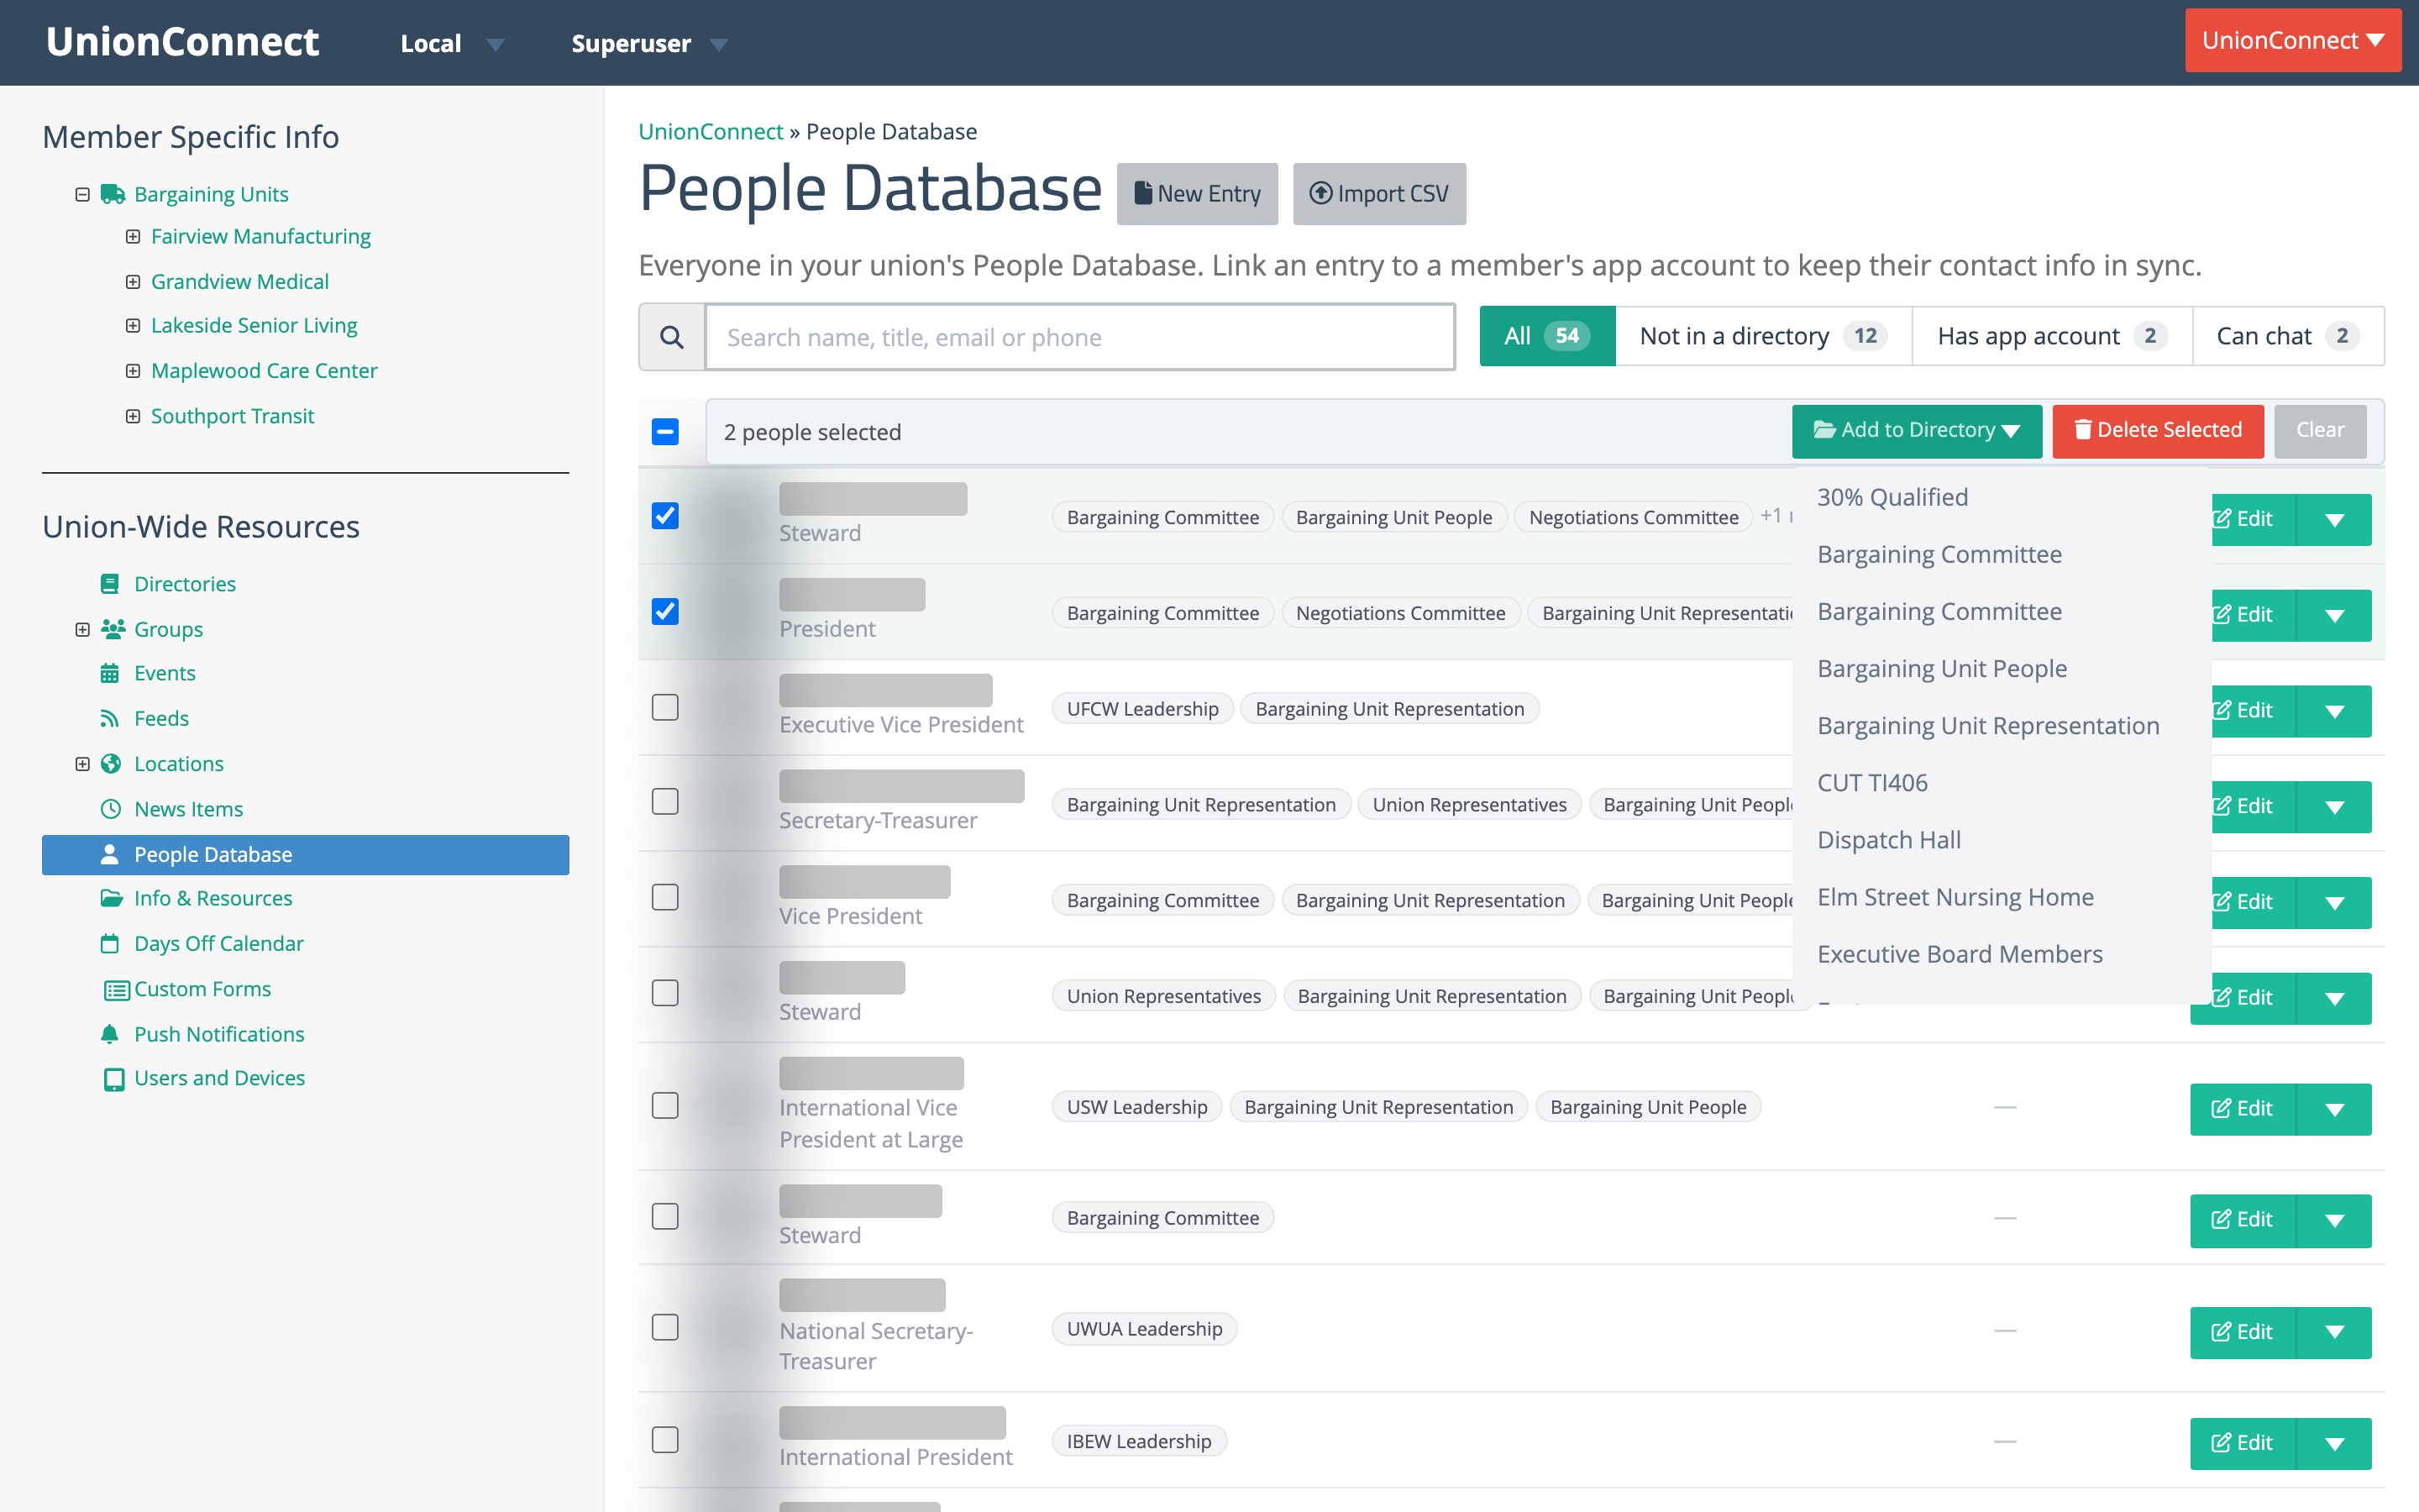The height and width of the screenshot is (1512, 2419).
Task: Click the Bargaining Units truck icon
Action: (x=113, y=194)
